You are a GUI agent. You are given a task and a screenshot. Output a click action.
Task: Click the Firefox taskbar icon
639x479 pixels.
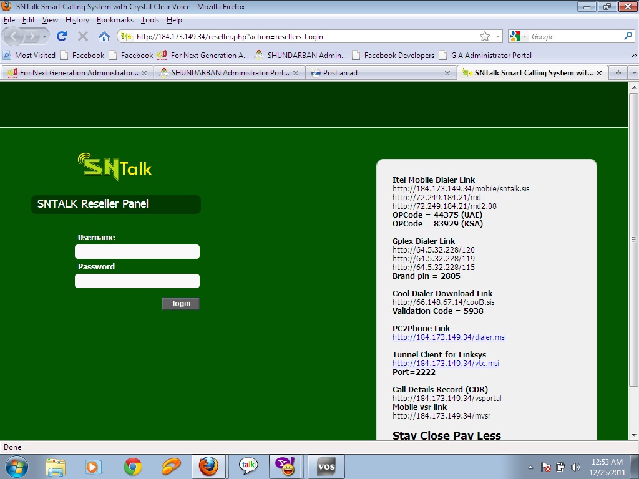pos(208,467)
